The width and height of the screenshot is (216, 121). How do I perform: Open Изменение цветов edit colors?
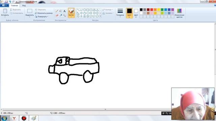pos(179,13)
